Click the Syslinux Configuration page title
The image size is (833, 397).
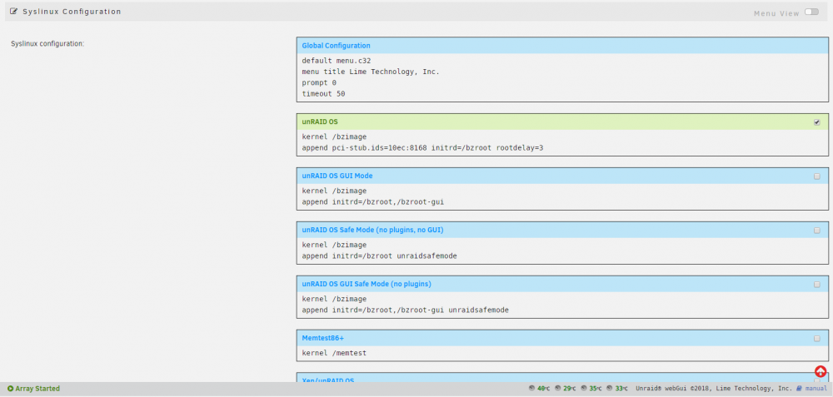[x=72, y=11]
